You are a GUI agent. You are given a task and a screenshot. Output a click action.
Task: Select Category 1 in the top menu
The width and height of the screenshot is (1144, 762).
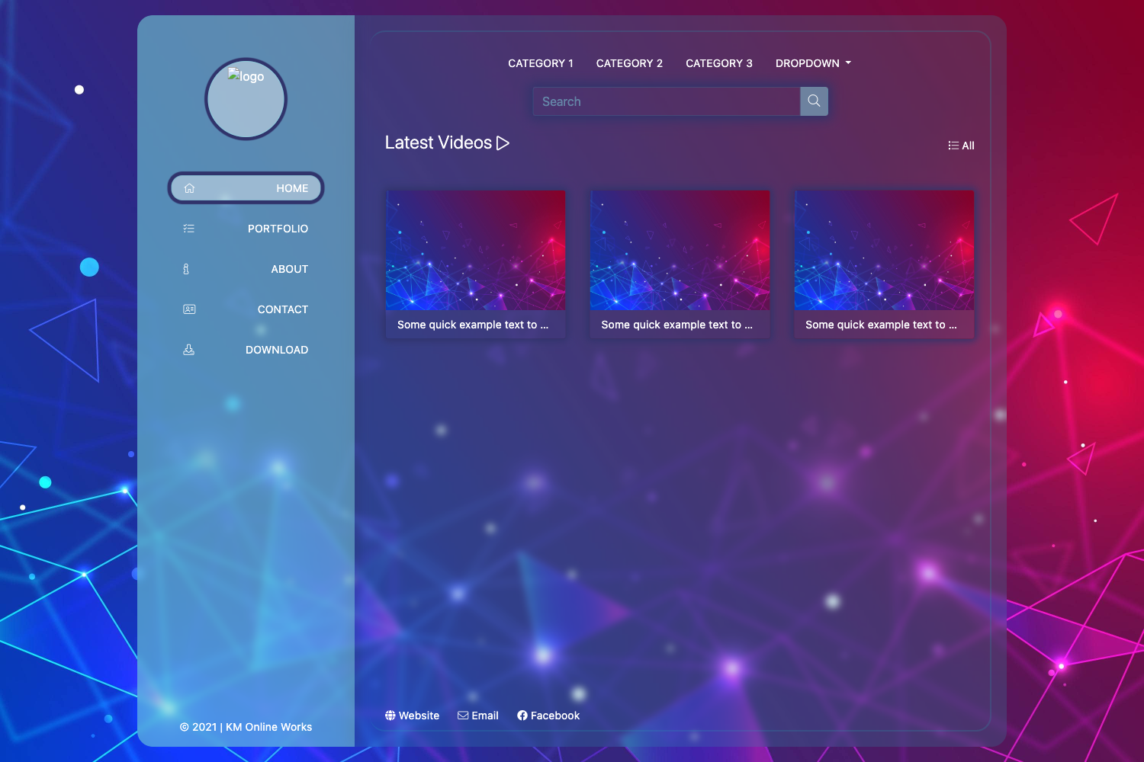tap(541, 63)
